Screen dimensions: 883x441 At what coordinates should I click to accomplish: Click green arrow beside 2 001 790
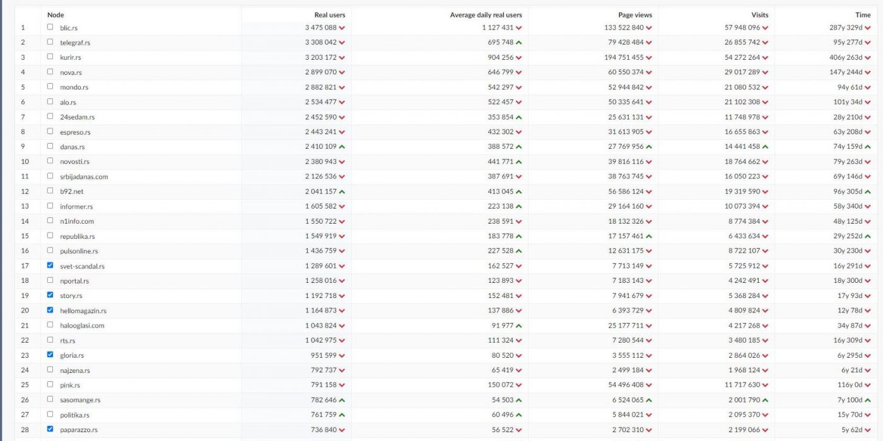point(765,400)
